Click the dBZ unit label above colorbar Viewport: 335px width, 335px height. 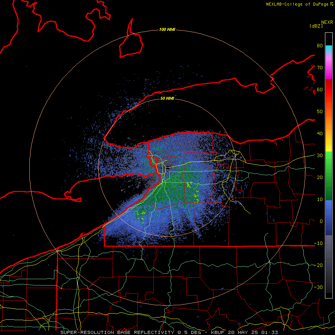(316, 26)
